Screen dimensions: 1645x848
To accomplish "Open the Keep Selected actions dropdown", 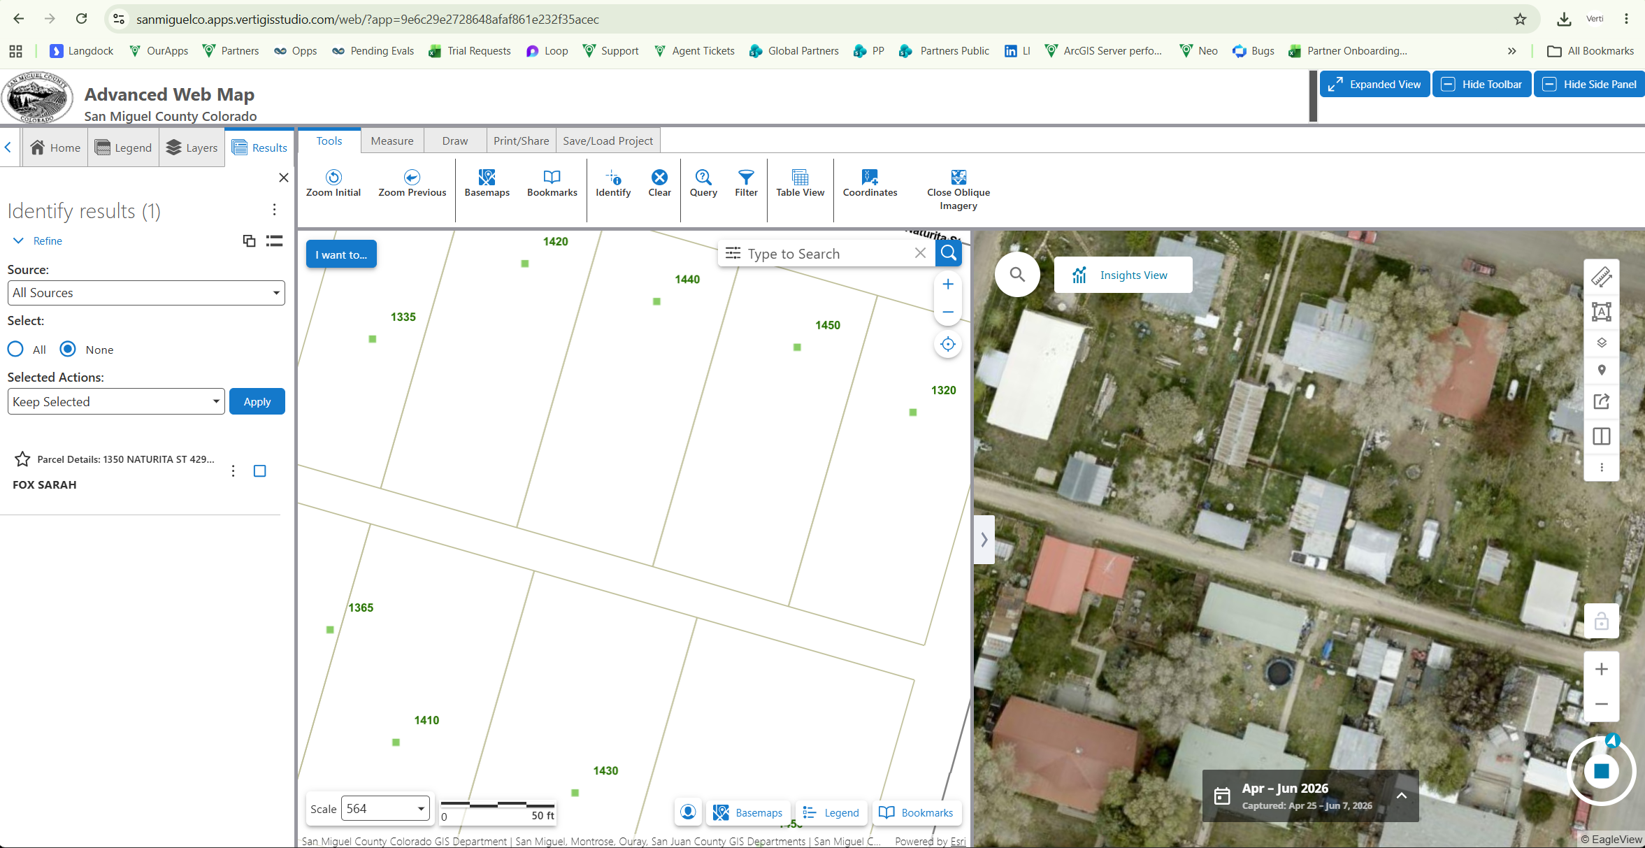I will tap(116, 401).
